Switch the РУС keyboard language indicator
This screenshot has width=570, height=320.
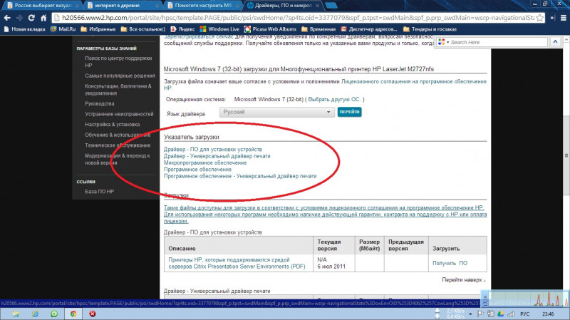click(524, 314)
